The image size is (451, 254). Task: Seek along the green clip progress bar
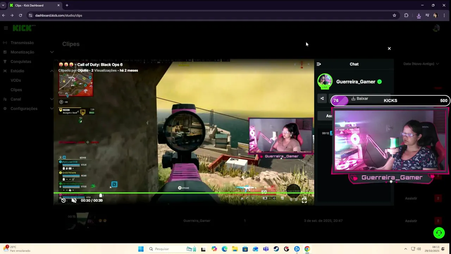(184, 193)
